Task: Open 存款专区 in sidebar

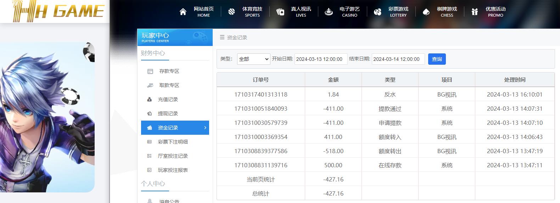Action: pos(169,71)
